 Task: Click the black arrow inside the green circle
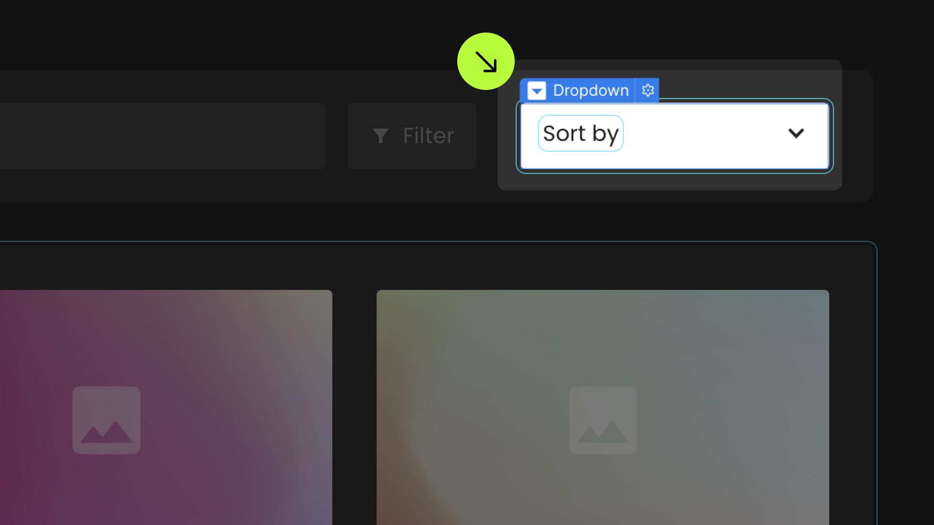coord(485,62)
